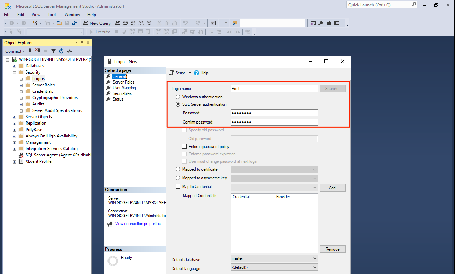Screen dimensions: 455x274
Task: Click the Cut scissors toolbar icon
Action: (x=159, y=23)
